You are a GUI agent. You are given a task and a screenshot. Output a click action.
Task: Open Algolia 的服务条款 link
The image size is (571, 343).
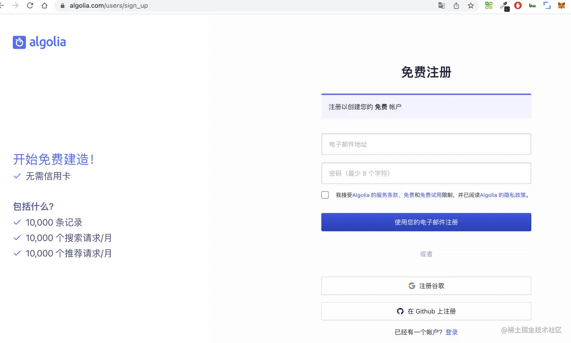pyautogui.click(x=375, y=195)
